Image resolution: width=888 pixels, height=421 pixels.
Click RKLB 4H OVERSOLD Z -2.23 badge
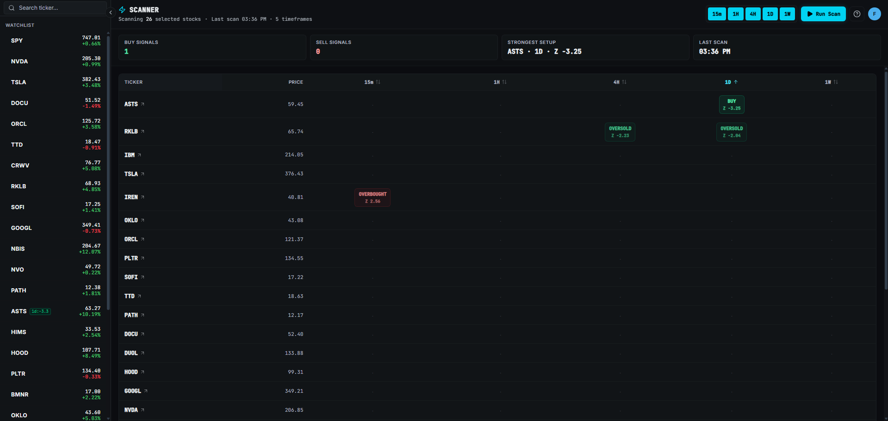pos(620,132)
